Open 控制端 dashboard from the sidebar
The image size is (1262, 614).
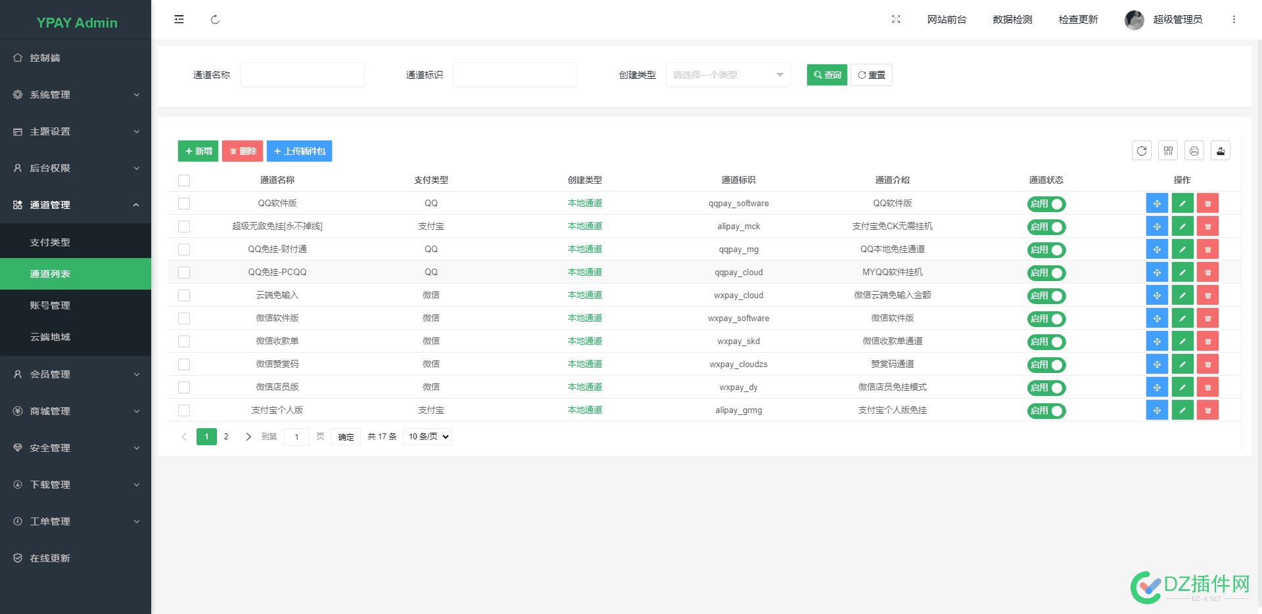point(76,58)
